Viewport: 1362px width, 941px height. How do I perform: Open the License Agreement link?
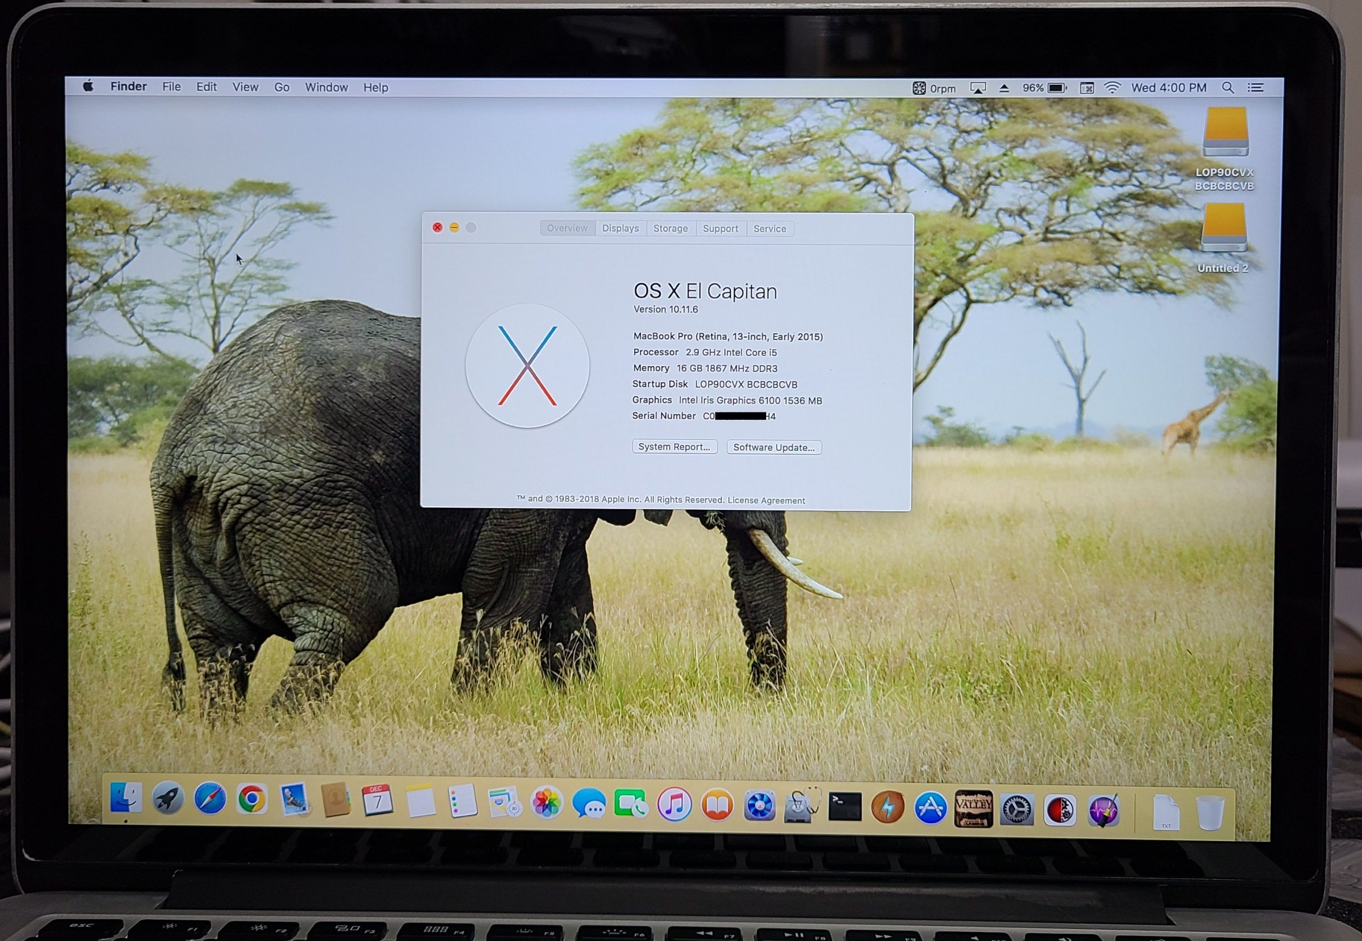click(x=766, y=500)
